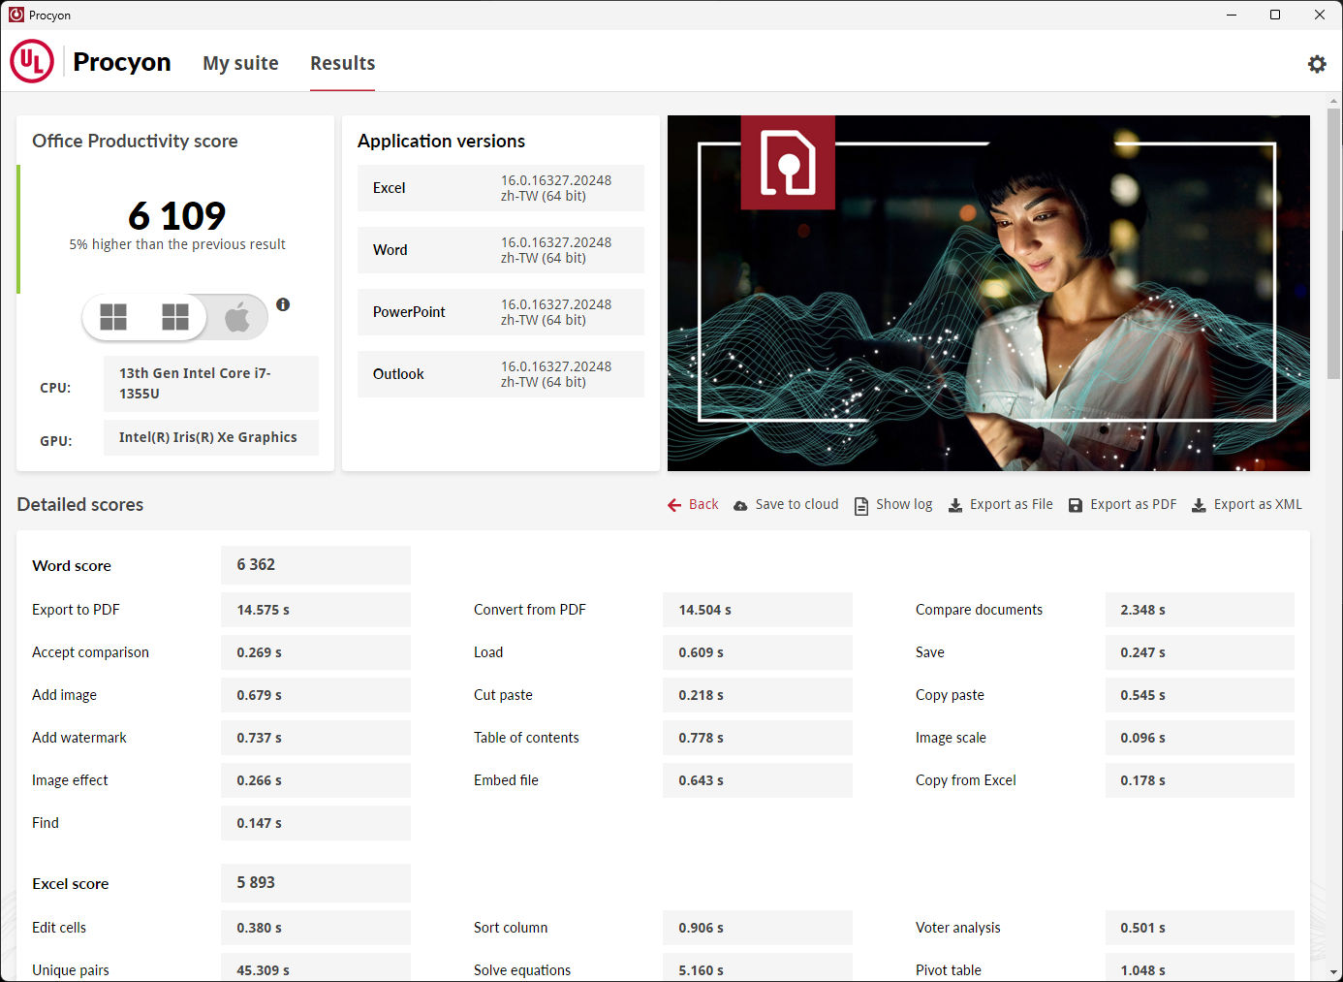Image resolution: width=1343 pixels, height=982 pixels.
Task: Click the Embed file value 0.643 s
Action: [758, 780]
